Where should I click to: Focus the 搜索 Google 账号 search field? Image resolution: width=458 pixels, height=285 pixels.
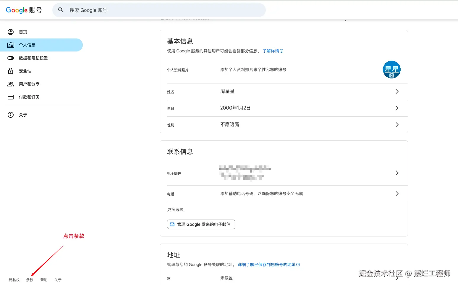tap(159, 10)
